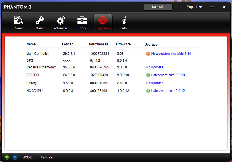The image size is (232, 162).
Task: Open the Basic wrench icon
Action: (x=40, y=20)
